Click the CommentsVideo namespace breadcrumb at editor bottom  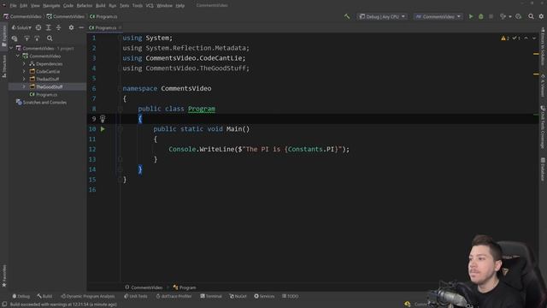pos(144,287)
